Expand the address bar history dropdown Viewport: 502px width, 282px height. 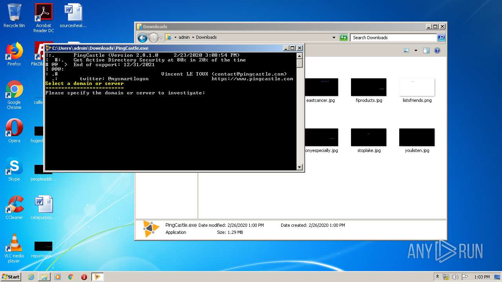pos(334,38)
